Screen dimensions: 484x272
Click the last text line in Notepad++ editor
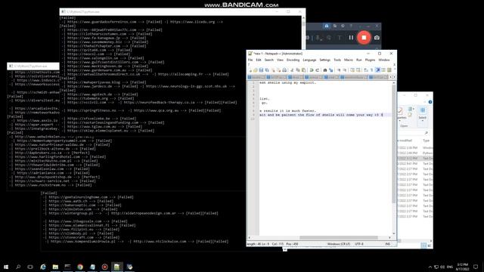[321, 115]
